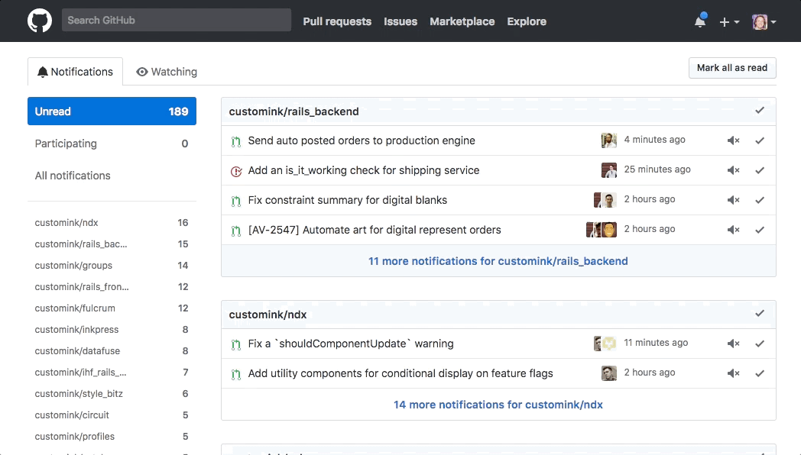The width and height of the screenshot is (801, 455).
Task: Click the GitHub Octocat logo
Action: (x=40, y=21)
